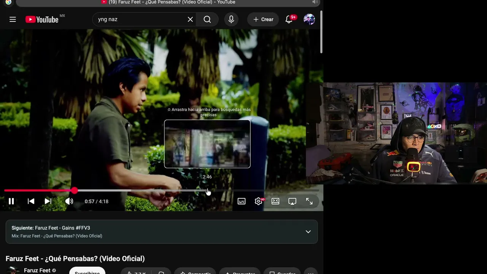Switch the player to theater mode

(x=275, y=201)
